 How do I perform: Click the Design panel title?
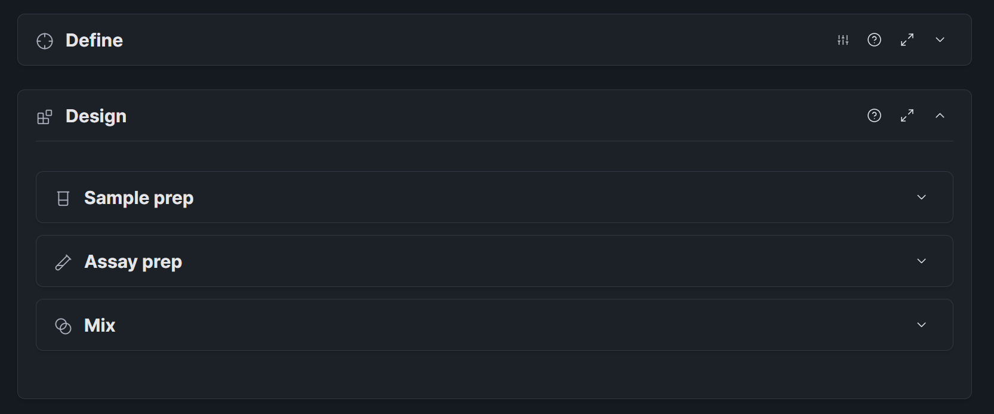click(96, 116)
